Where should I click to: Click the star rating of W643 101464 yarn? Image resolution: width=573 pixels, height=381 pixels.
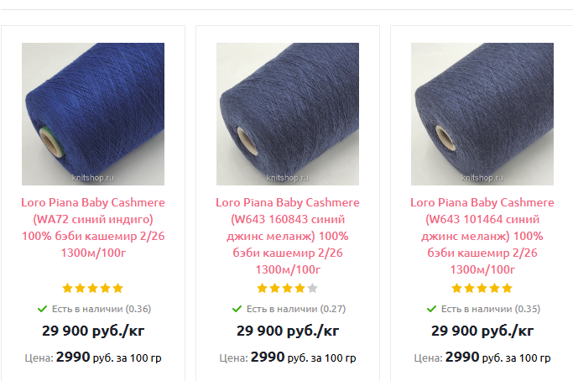pyautogui.click(x=482, y=288)
